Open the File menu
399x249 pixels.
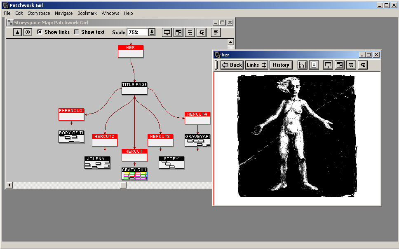point(7,13)
